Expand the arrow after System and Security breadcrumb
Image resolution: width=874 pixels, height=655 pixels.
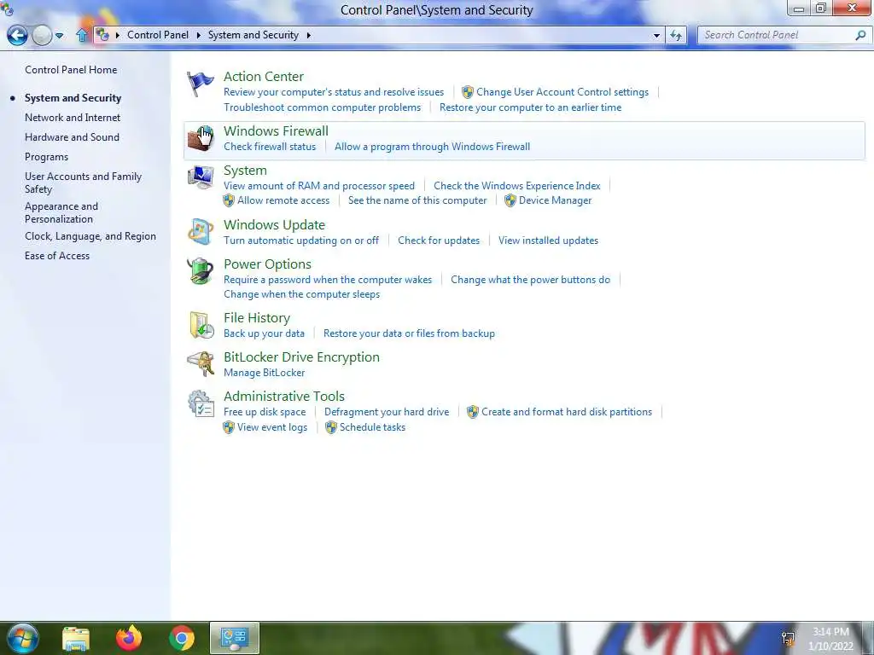(308, 35)
